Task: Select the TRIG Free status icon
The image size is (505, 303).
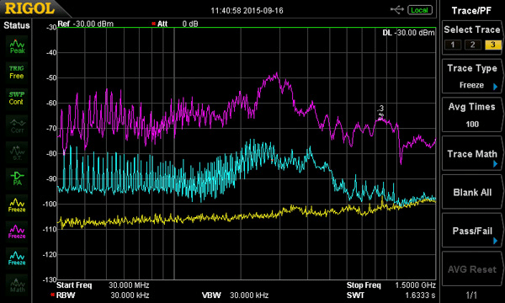Action: (17, 72)
